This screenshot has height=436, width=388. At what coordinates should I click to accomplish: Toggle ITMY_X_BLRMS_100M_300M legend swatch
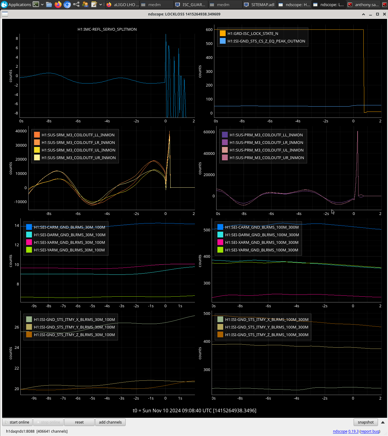click(220, 319)
